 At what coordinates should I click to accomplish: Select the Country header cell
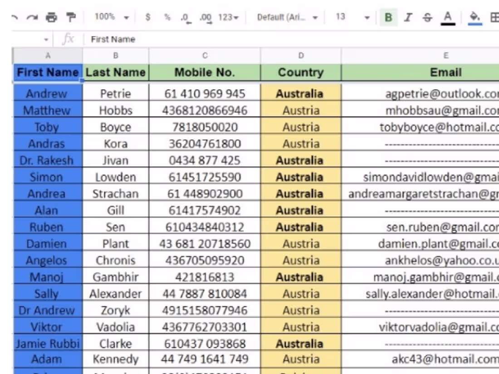[x=301, y=73]
